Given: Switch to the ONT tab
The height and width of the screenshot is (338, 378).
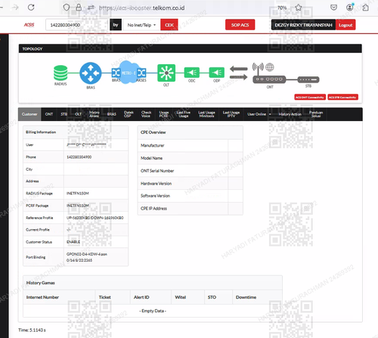Looking at the screenshot, I should (49, 114).
